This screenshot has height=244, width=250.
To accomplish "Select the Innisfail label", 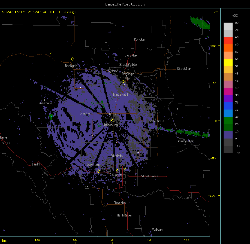I will (x=120, y=94).
